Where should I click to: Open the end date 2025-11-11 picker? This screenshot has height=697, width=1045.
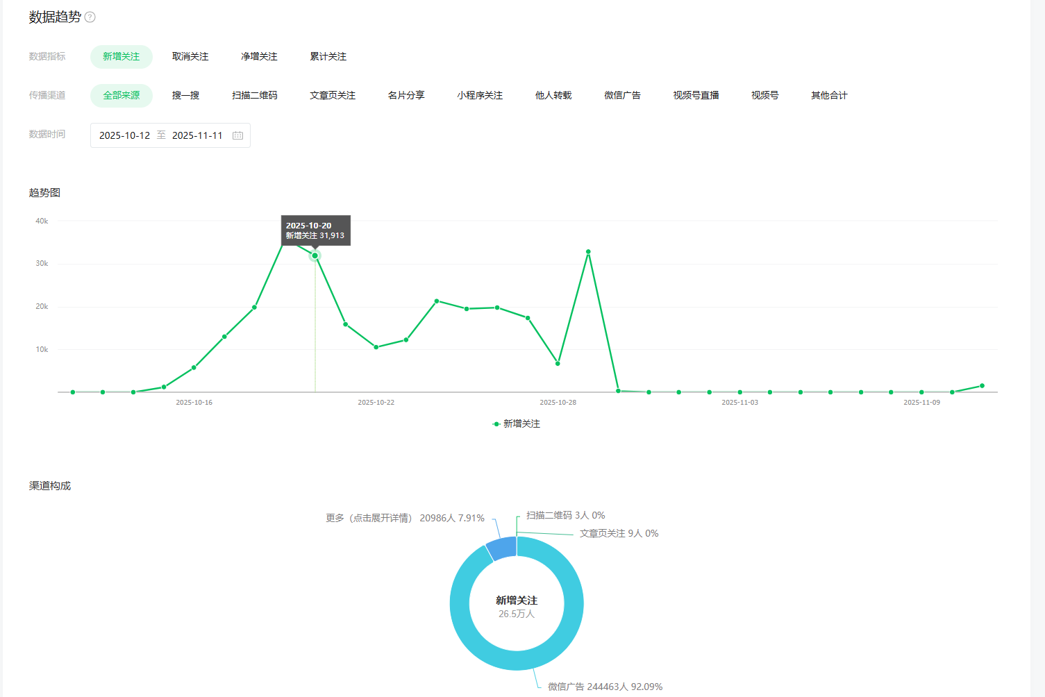pyautogui.click(x=197, y=135)
